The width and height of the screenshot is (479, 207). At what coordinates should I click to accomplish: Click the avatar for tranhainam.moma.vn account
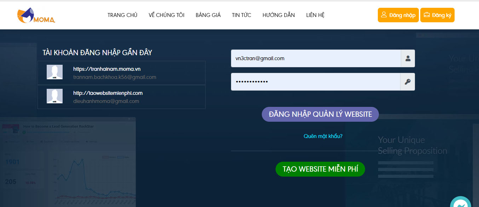click(x=54, y=72)
